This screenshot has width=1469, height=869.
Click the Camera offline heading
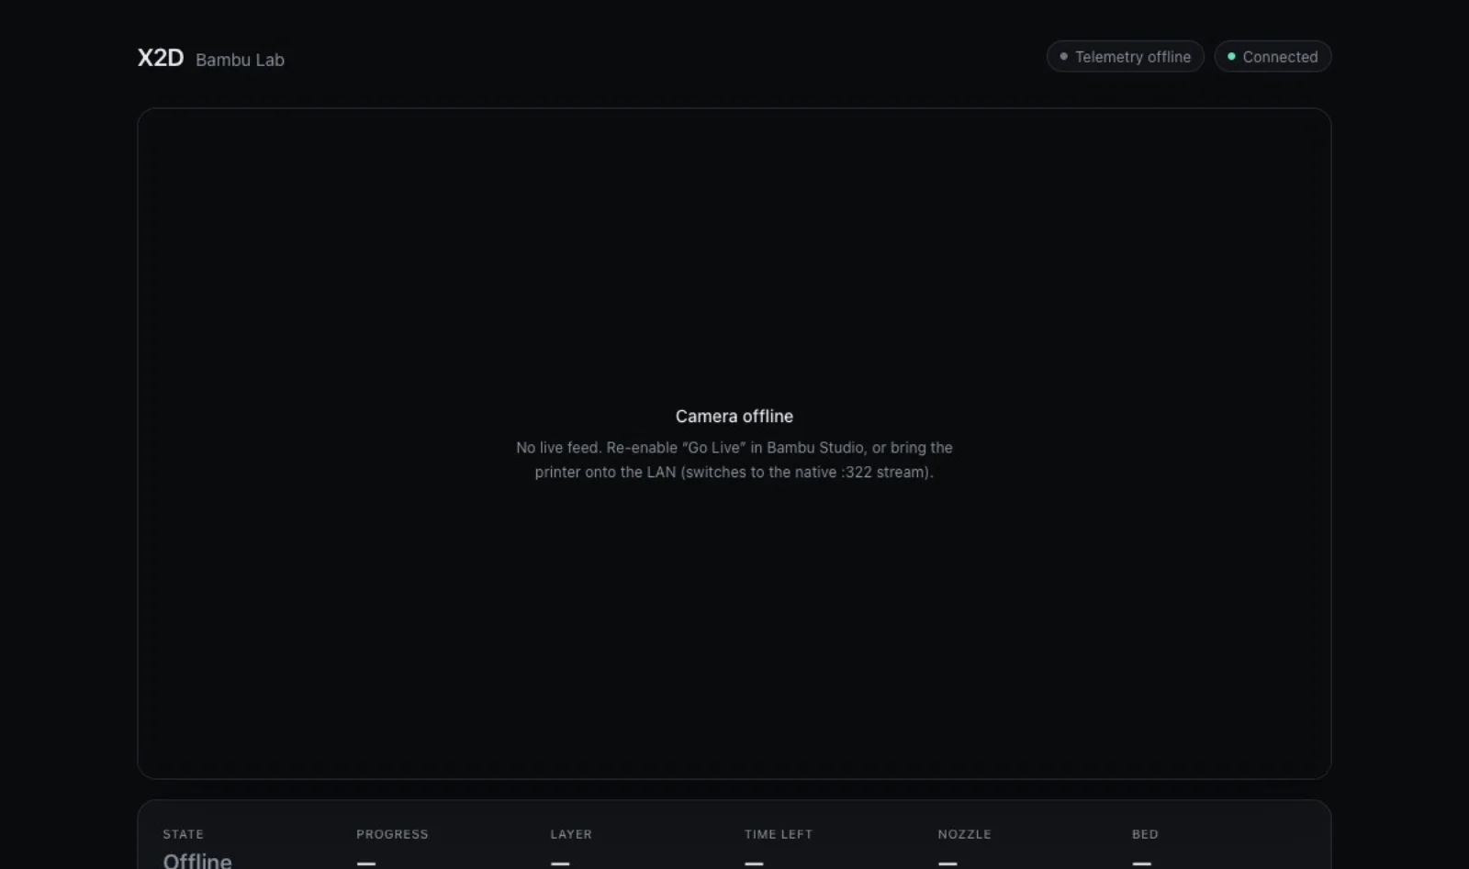(734, 416)
